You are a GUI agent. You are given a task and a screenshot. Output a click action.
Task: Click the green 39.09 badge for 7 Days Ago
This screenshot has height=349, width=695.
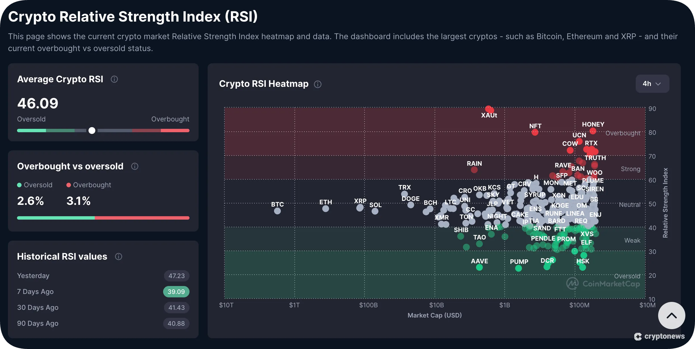pos(176,291)
